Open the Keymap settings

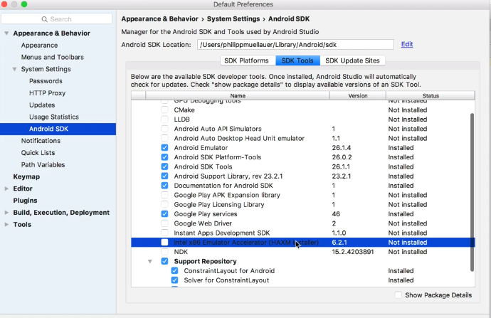coord(26,176)
